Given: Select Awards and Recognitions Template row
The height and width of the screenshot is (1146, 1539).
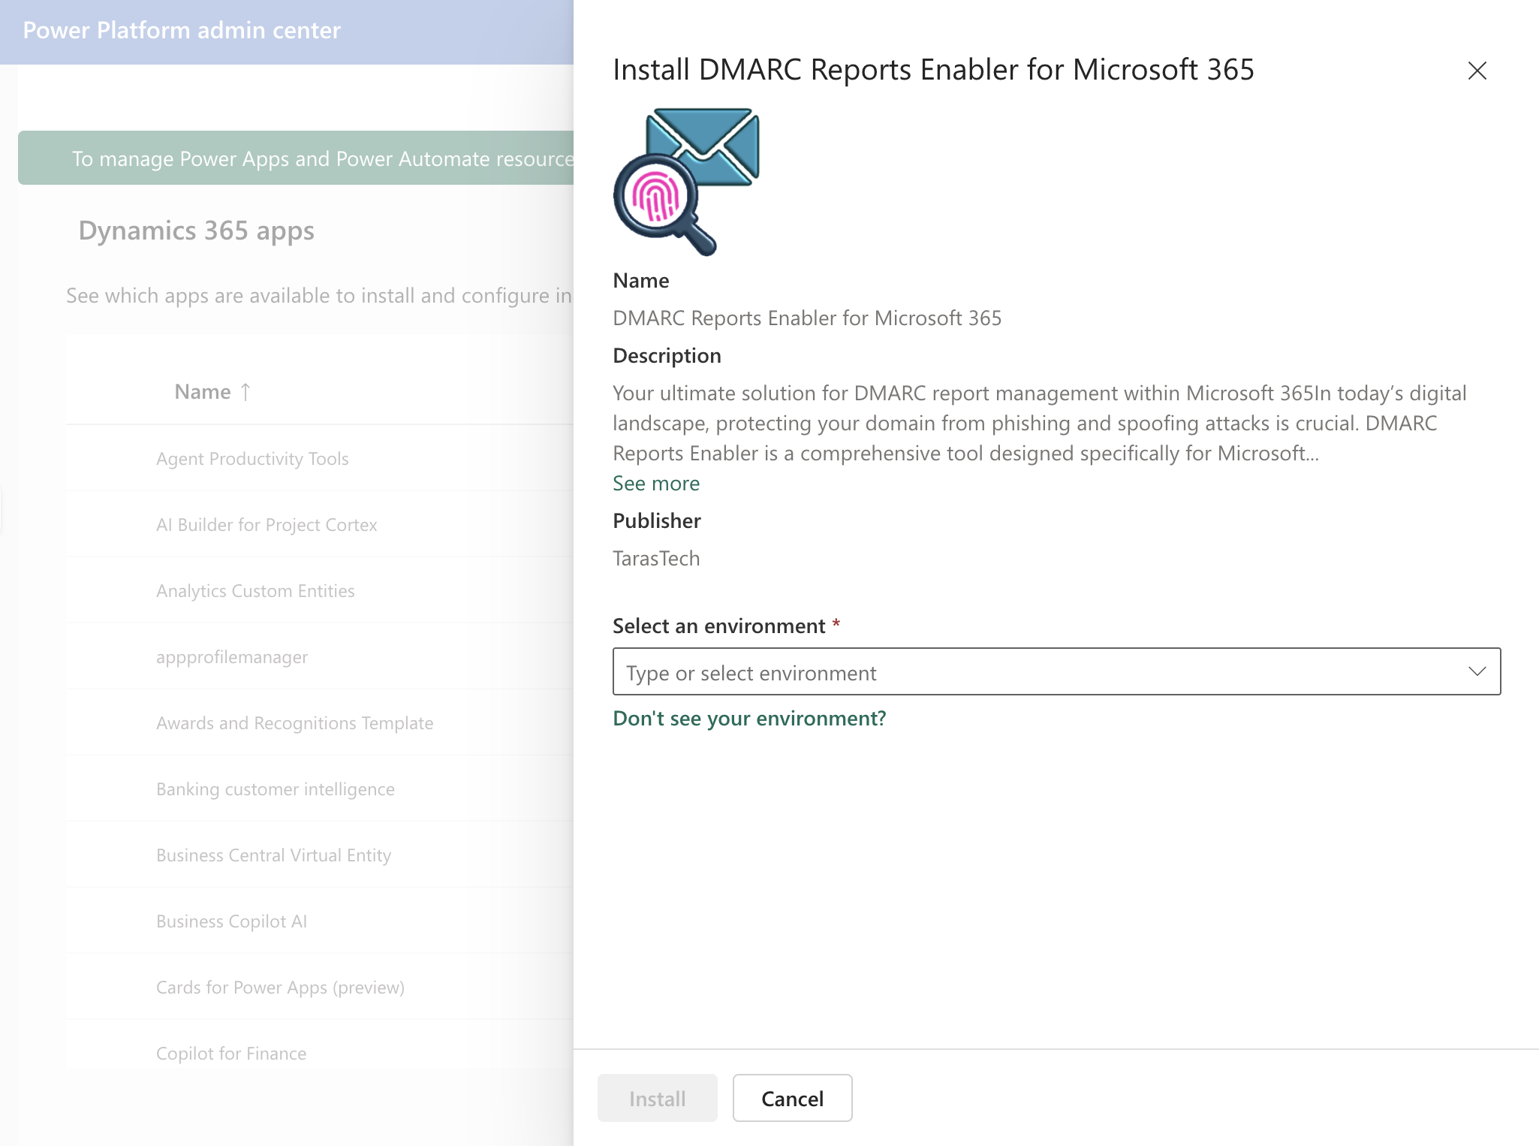Looking at the screenshot, I should pyautogui.click(x=320, y=722).
